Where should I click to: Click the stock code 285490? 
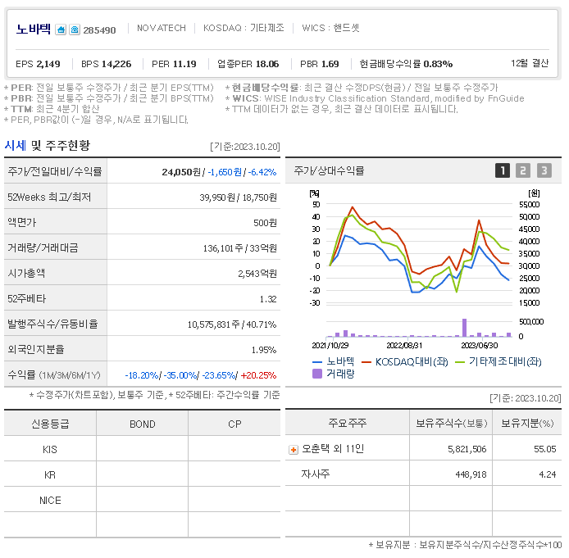coord(99,30)
